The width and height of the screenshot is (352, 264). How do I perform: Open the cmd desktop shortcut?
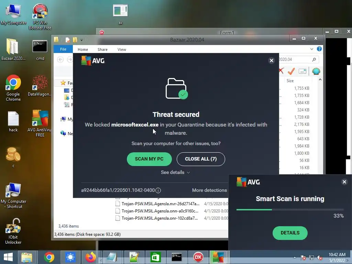pos(40,50)
